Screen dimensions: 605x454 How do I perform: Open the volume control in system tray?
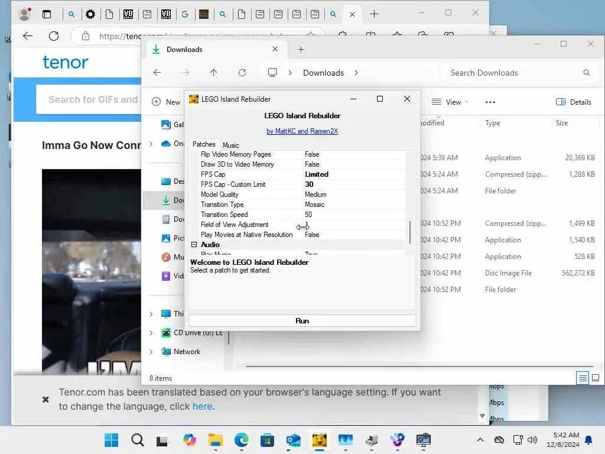point(532,440)
